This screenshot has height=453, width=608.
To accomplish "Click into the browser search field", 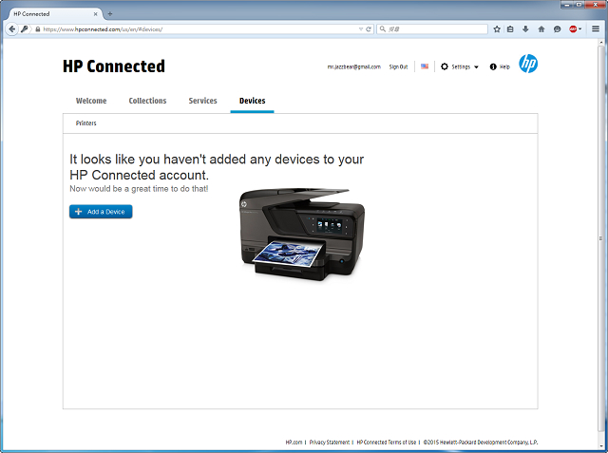I will pos(432,29).
